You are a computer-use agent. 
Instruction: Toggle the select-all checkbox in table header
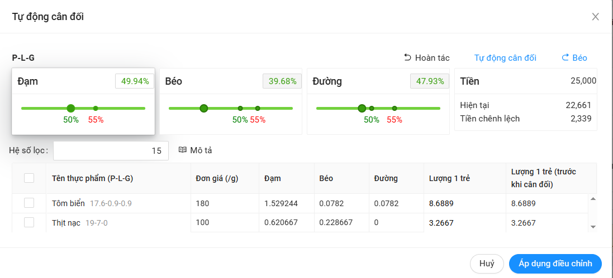coord(29,178)
